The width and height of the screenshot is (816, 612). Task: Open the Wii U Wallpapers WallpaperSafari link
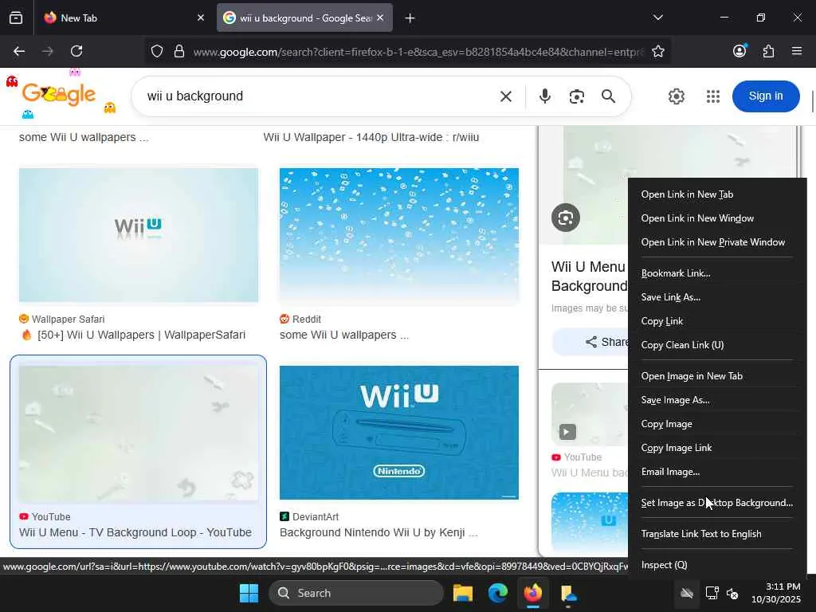(x=141, y=335)
